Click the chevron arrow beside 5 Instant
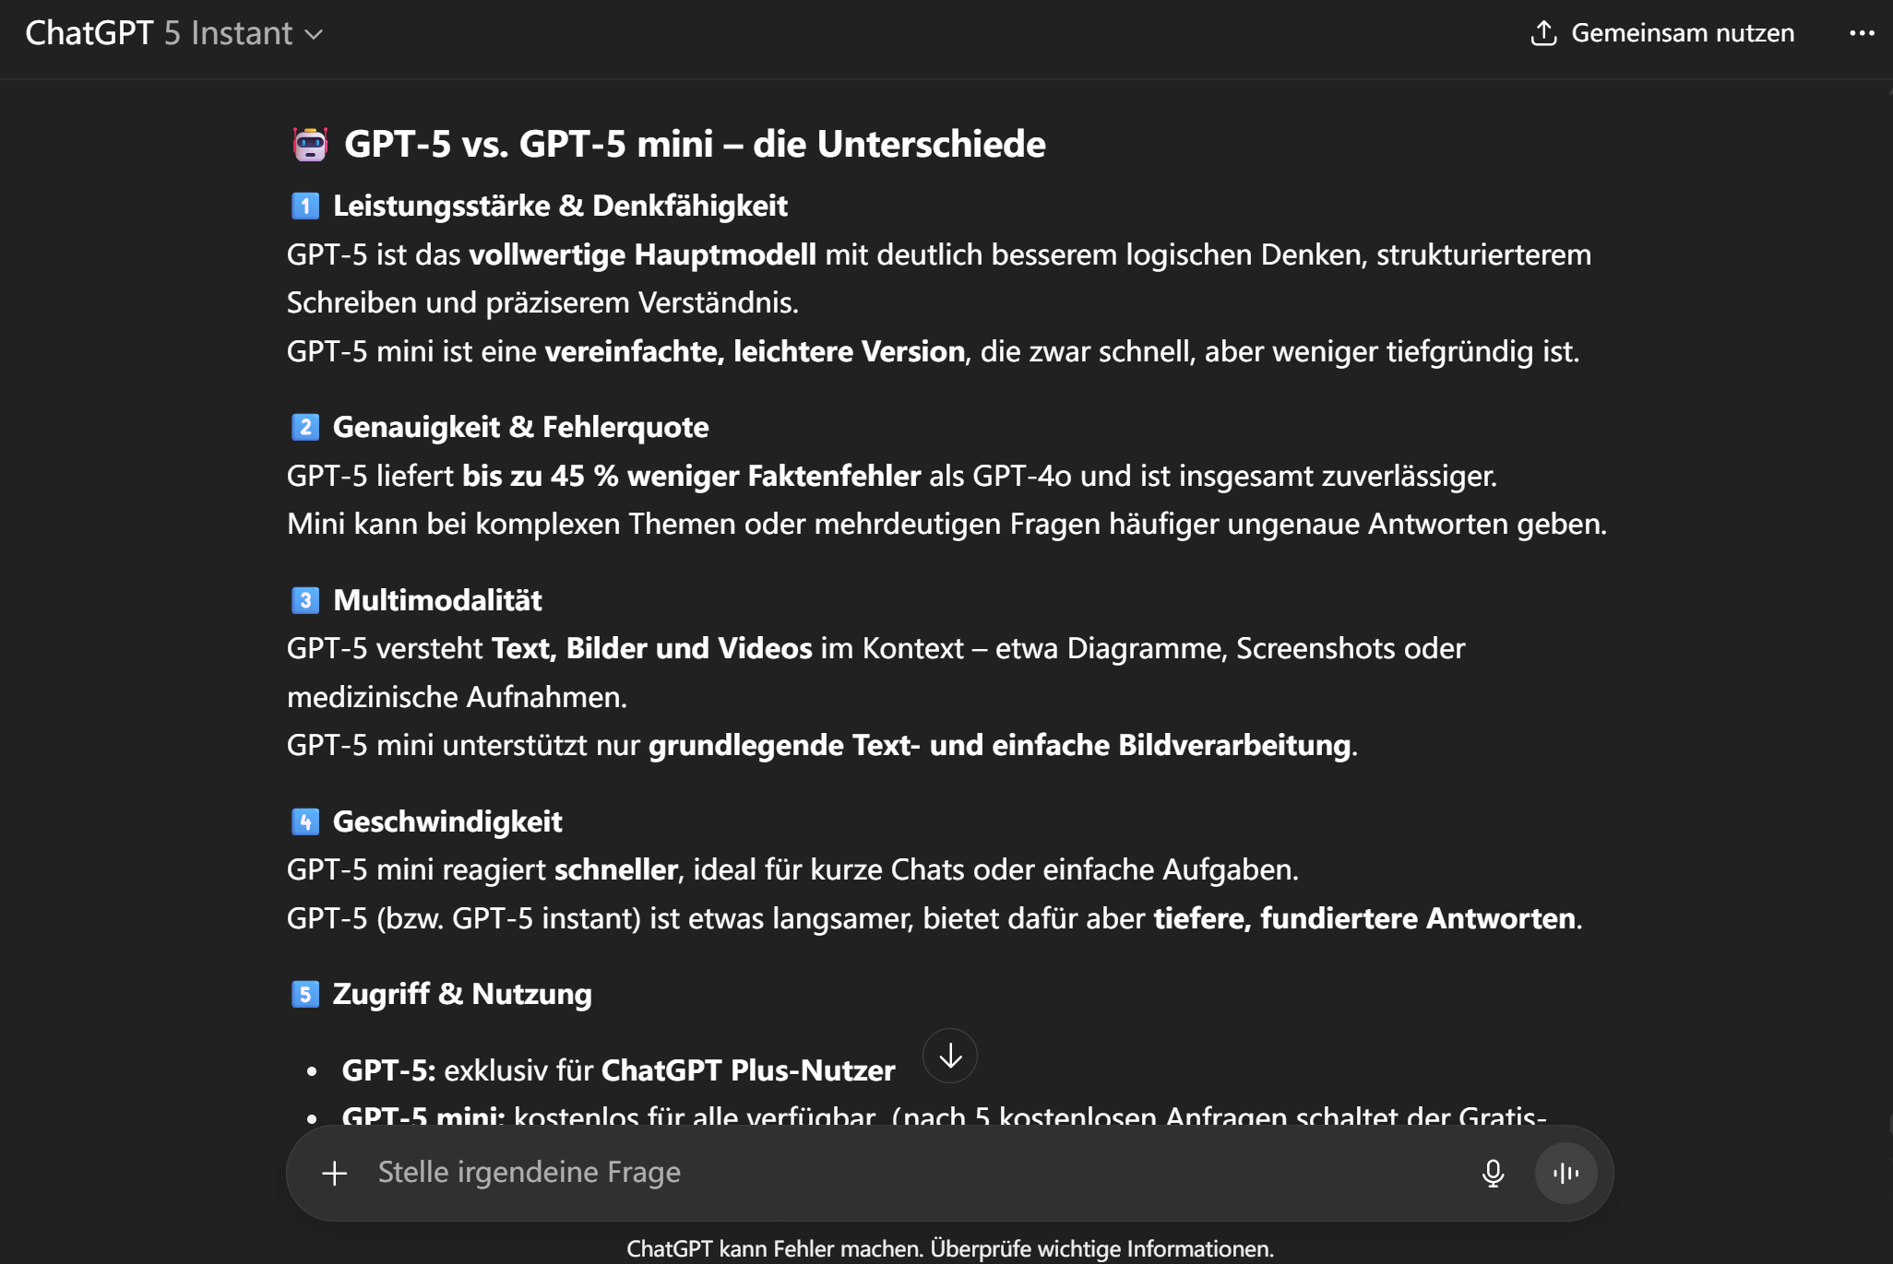This screenshot has height=1264, width=1893. (315, 35)
